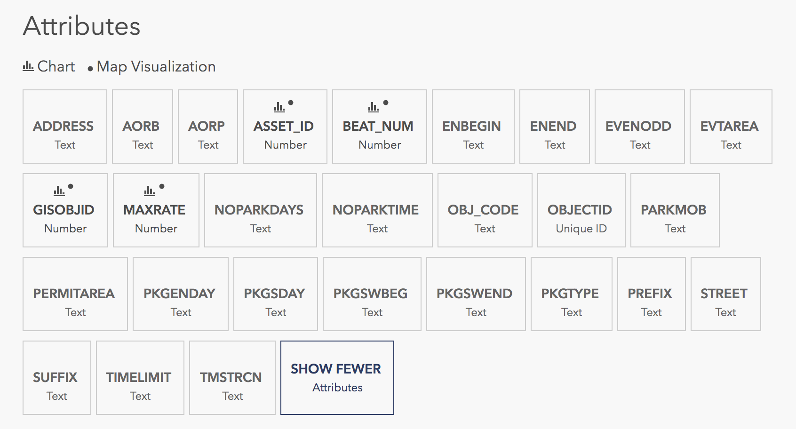This screenshot has height=429, width=796.
Task: Choose the NOPARKDAYS attribute card
Action: point(260,211)
